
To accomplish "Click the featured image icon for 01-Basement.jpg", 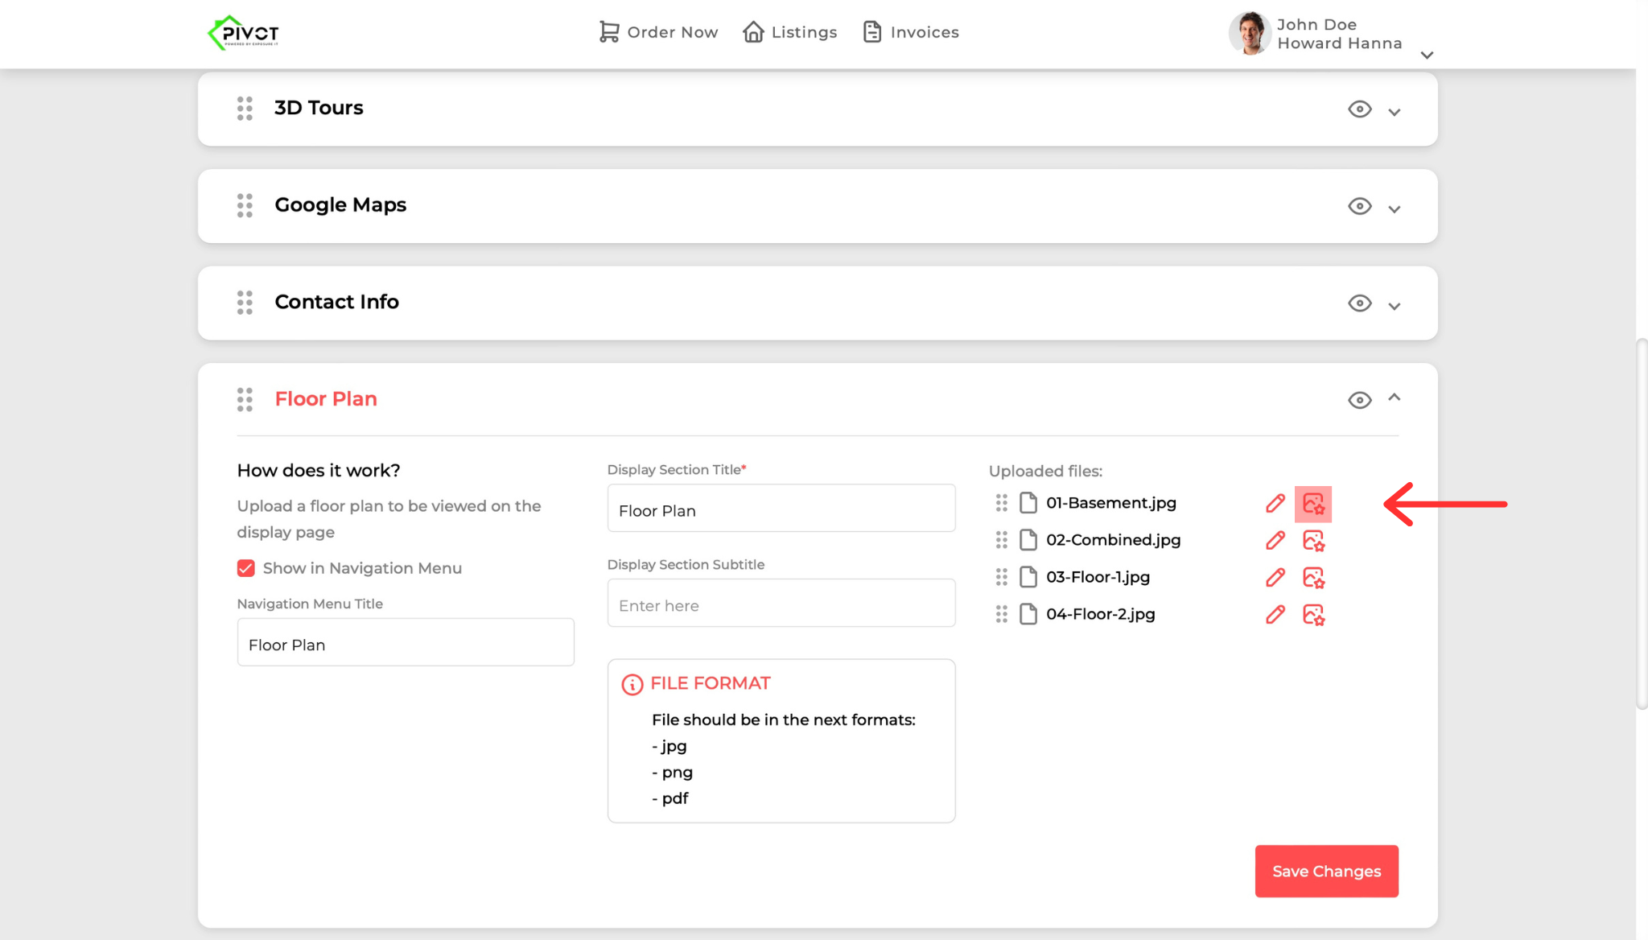I will (1313, 504).
